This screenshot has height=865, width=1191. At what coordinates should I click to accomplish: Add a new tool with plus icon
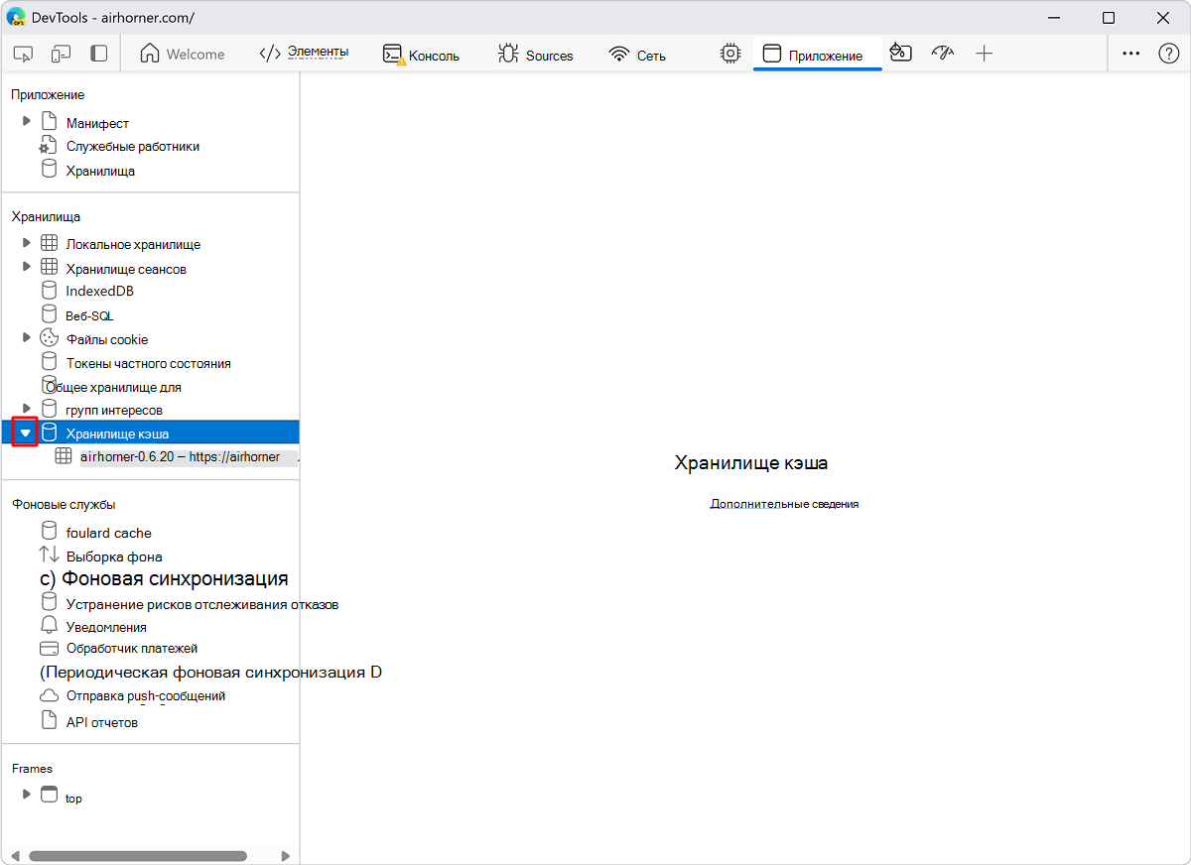pyautogui.click(x=984, y=54)
